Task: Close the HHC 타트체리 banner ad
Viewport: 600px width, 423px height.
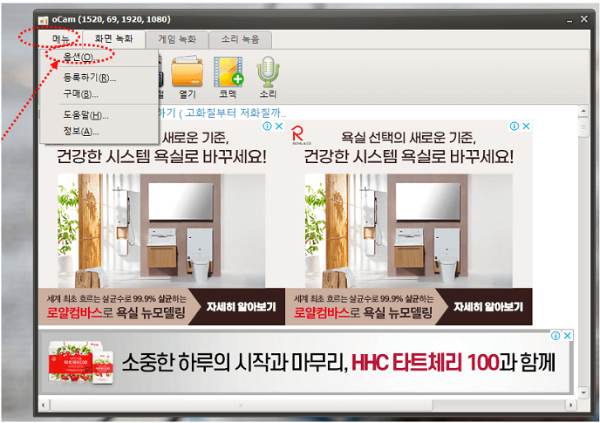Action: [568, 335]
